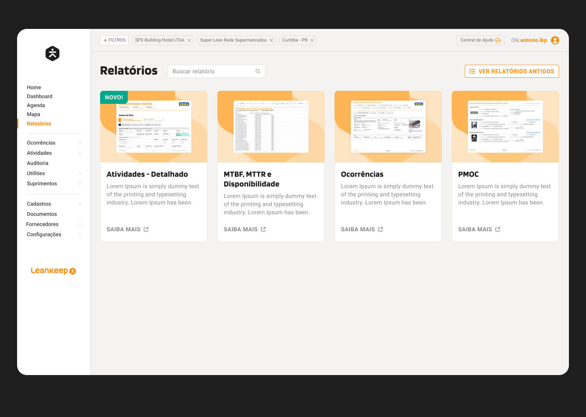
Task: Click the external-link icon beside SAIBA MAIS on Atividades - Detalhado
Action: click(x=146, y=229)
